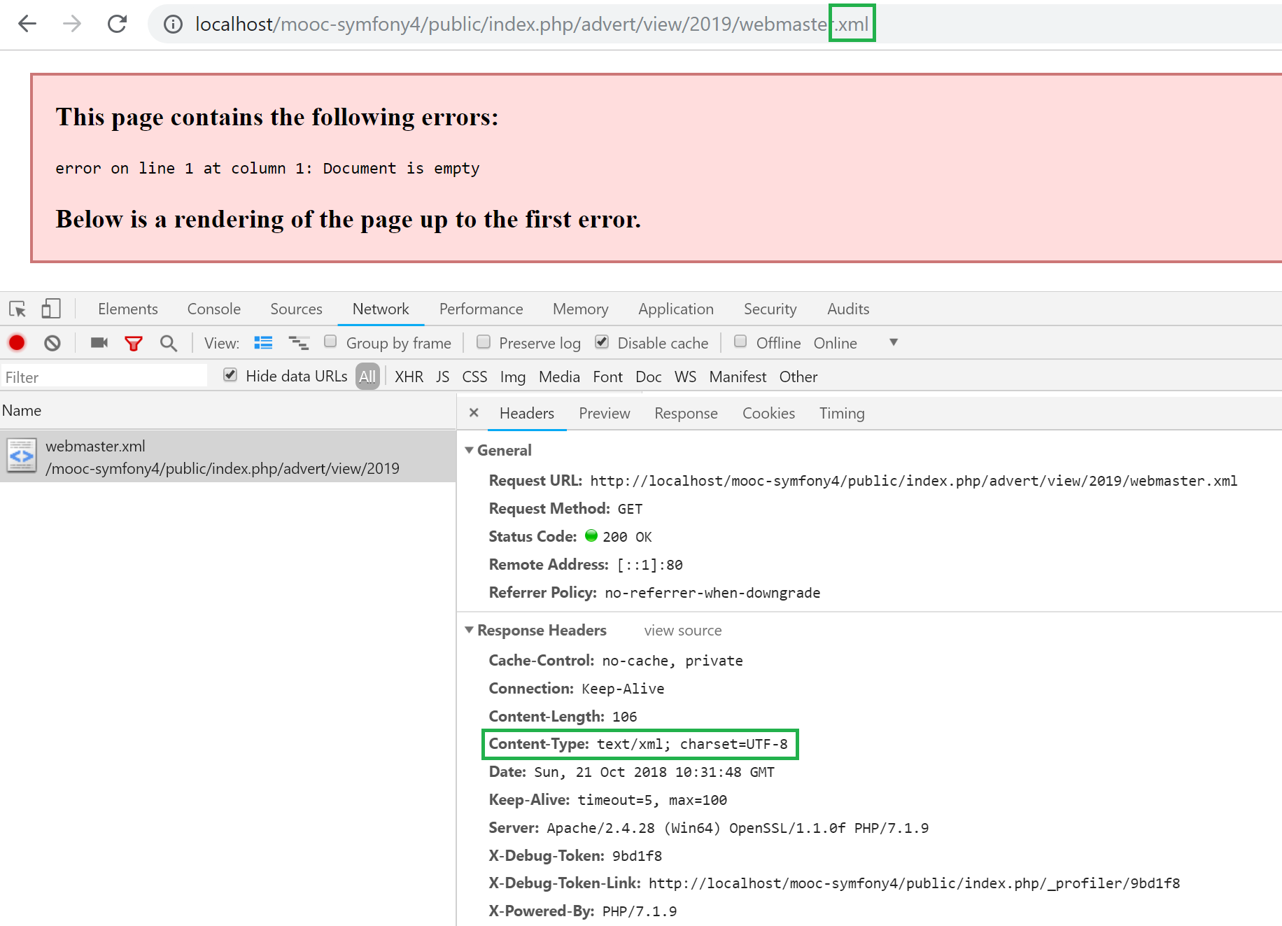Switch to the Sources tab
The height and width of the screenshot is (926, 1282).
(297, 309)
